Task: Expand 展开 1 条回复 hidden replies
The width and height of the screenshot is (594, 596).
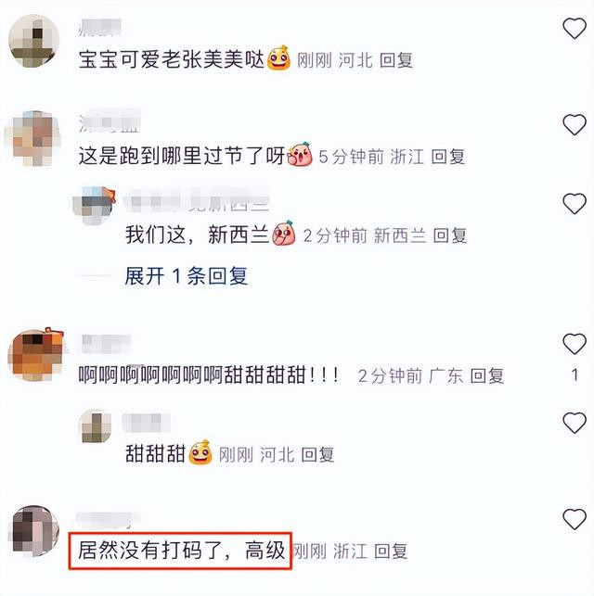Action: tap(187, 276)
